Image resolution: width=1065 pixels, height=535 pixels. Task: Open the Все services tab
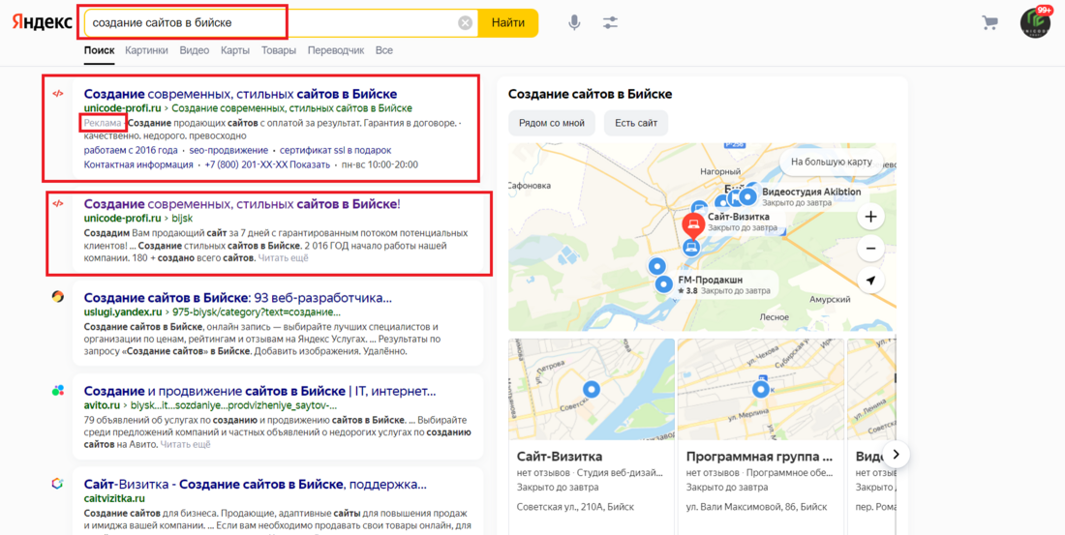[x=383, y=50]
